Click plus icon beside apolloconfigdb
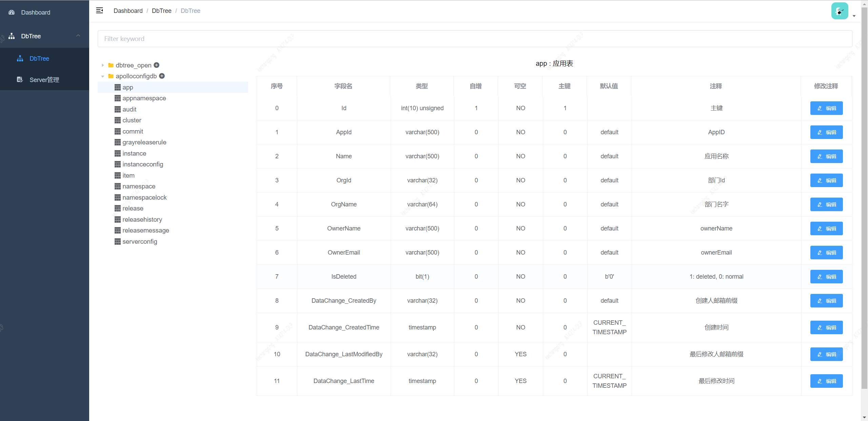Viewport: 868px width, 421px height. pyautogui.click(x=162, y=76)
